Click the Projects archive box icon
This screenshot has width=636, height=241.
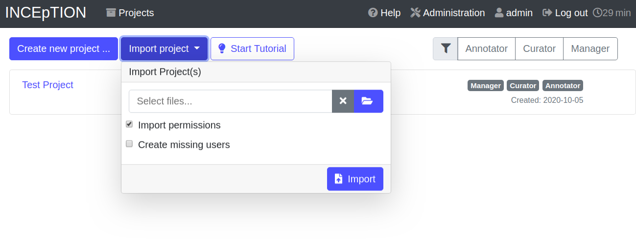coord(111,13)
